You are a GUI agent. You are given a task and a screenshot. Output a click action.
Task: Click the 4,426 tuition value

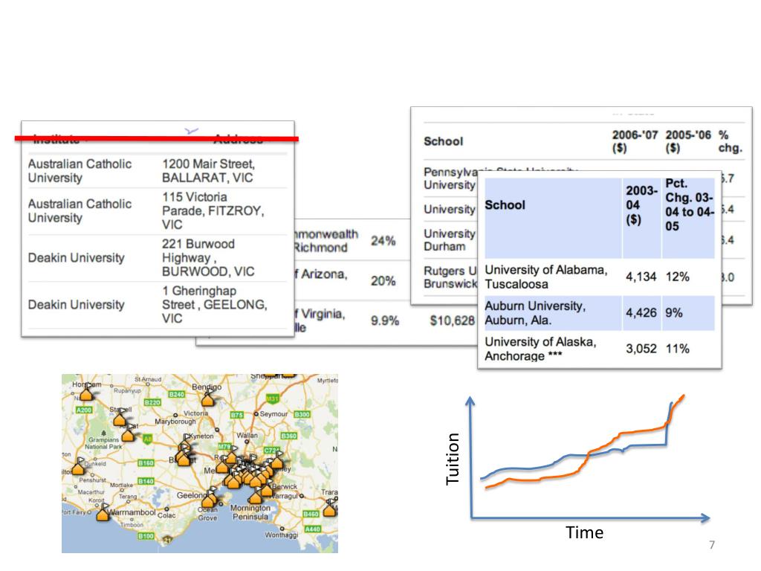click(641, 313)
